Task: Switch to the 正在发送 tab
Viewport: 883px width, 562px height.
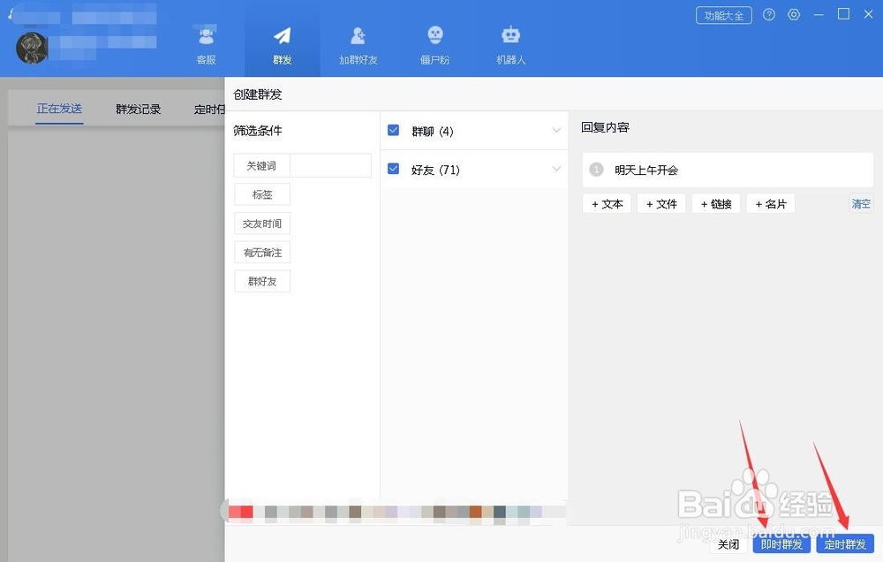Action: point(59,108)
